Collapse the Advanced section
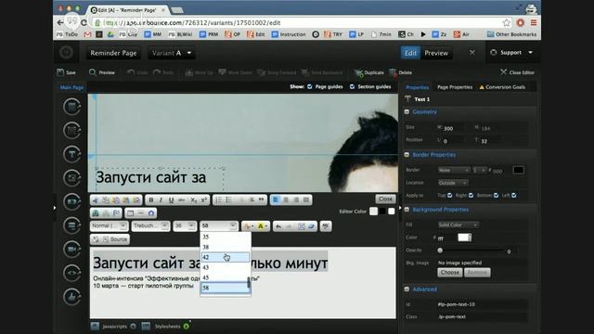This screenshot has height=334, width=594. click(x=407, y=289)
